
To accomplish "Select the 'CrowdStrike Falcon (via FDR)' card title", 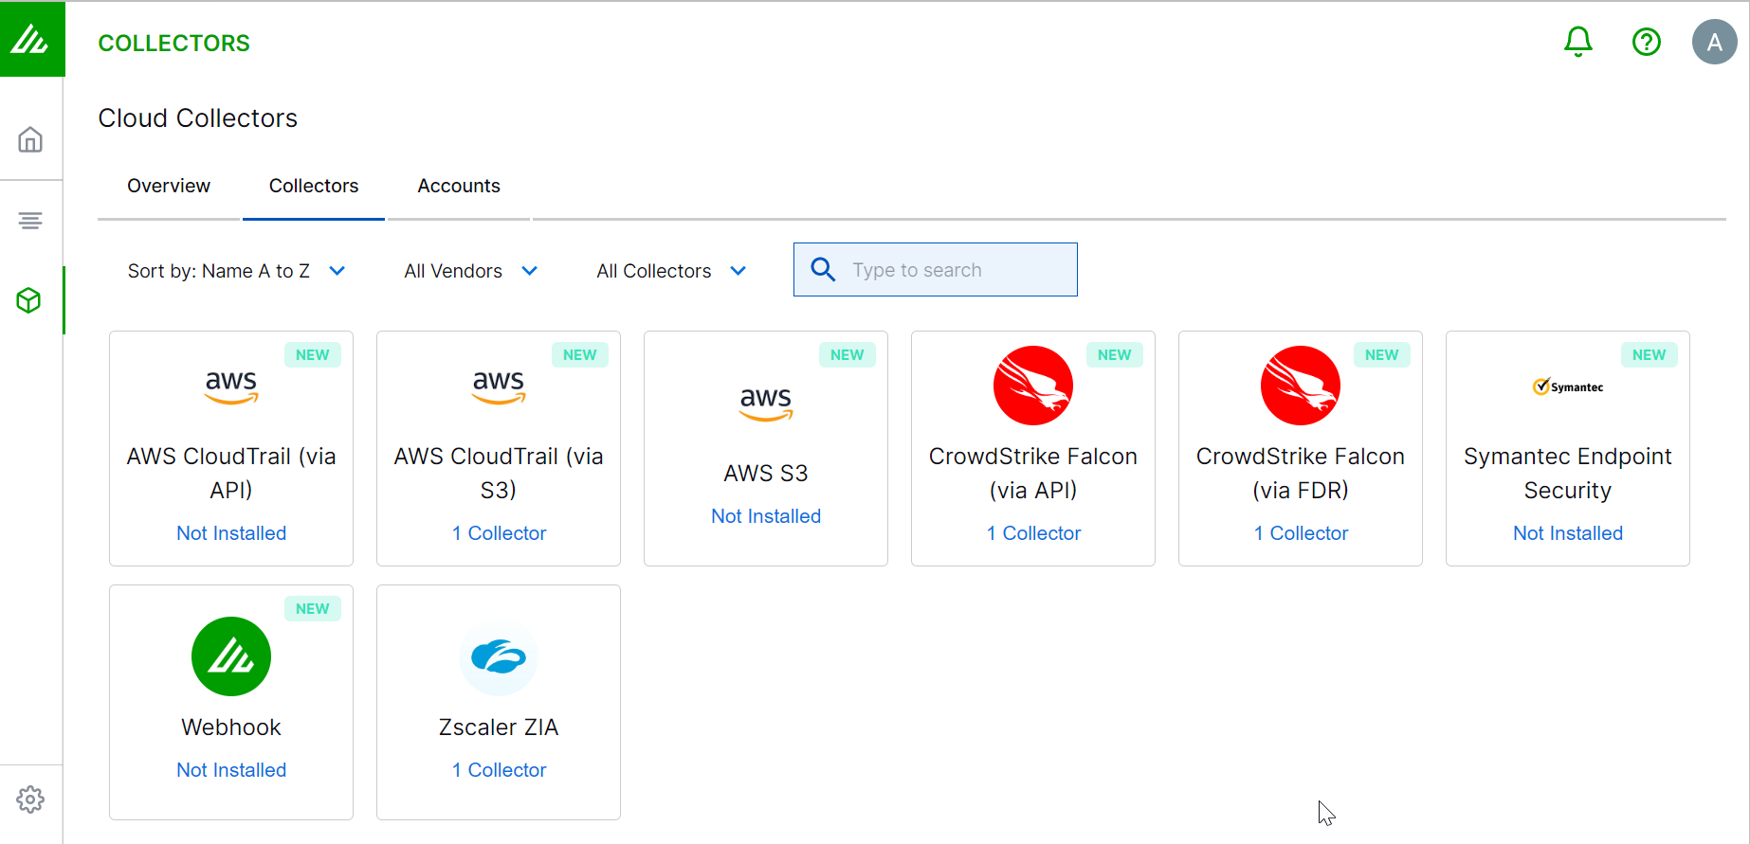I will click(x=1301, y=474).
